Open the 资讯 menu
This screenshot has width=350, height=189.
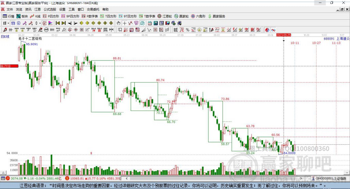point(28,9)
